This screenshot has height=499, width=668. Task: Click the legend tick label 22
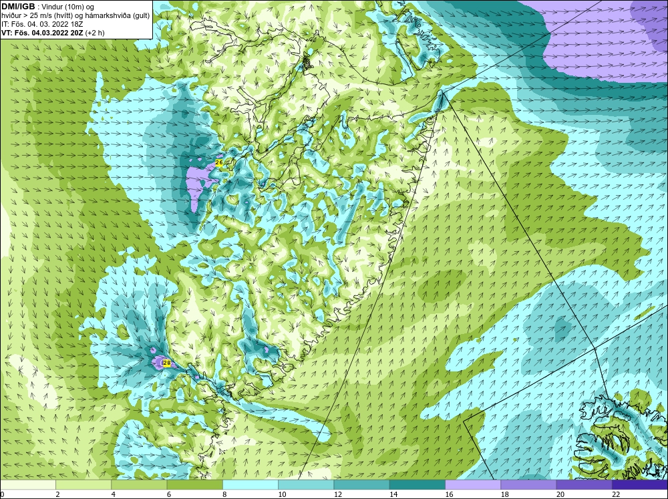click(x=616, y=494)
